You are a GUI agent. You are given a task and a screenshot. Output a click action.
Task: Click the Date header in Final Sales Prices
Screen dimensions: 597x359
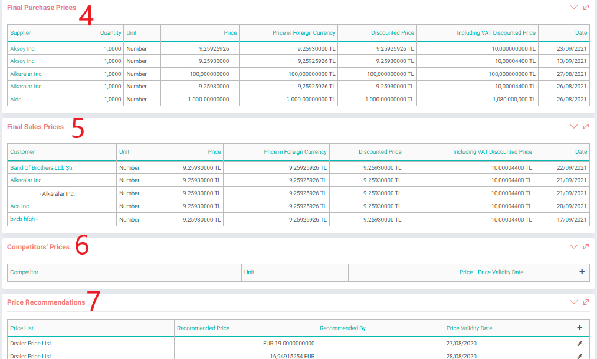[x=580, y=151]
